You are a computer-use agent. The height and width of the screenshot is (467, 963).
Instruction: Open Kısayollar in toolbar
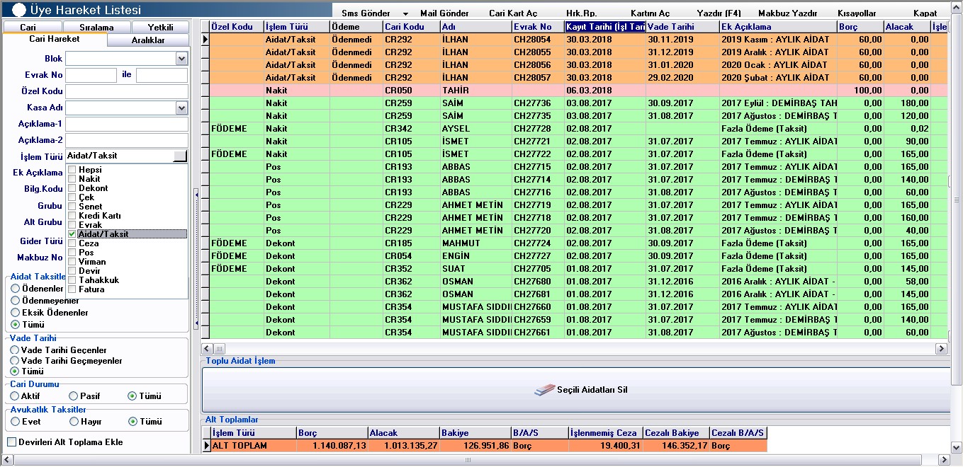tap(856, 13)
